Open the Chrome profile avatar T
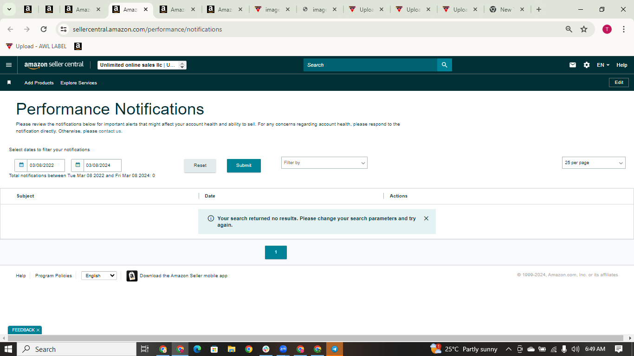 click(607, 29)
